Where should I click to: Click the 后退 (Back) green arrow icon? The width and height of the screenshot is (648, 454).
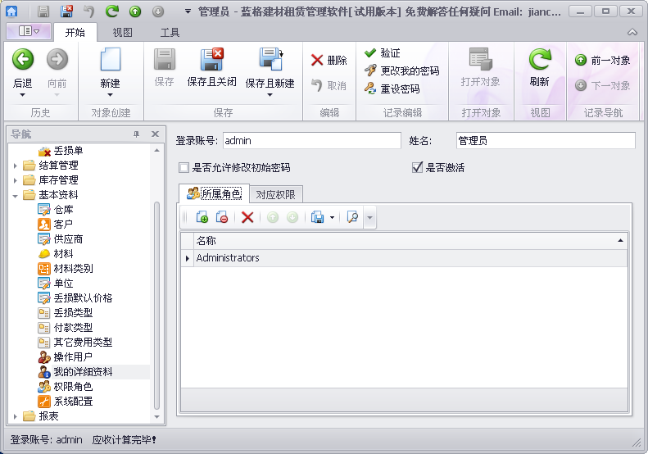22,60
